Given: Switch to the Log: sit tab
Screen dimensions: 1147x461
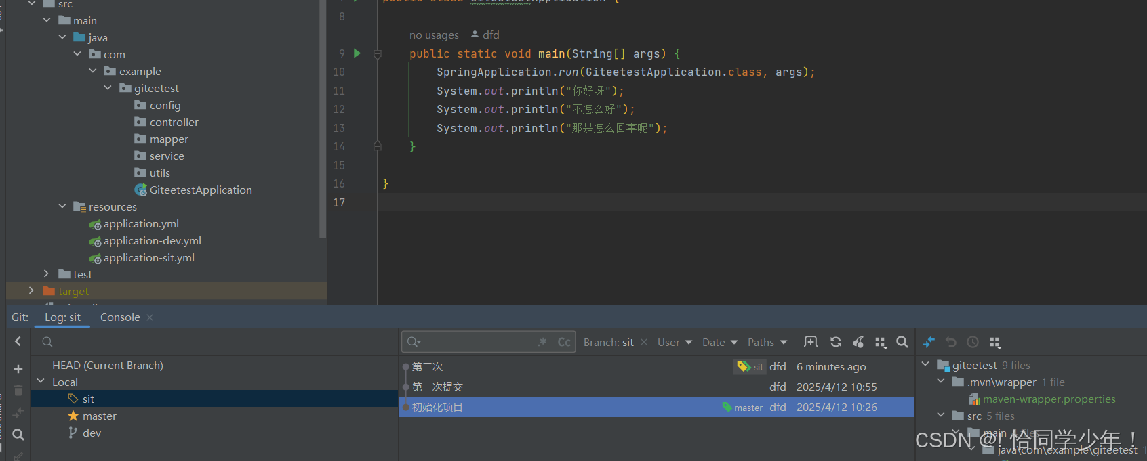Looking at the screenshot, I should [x=62, y=317].
